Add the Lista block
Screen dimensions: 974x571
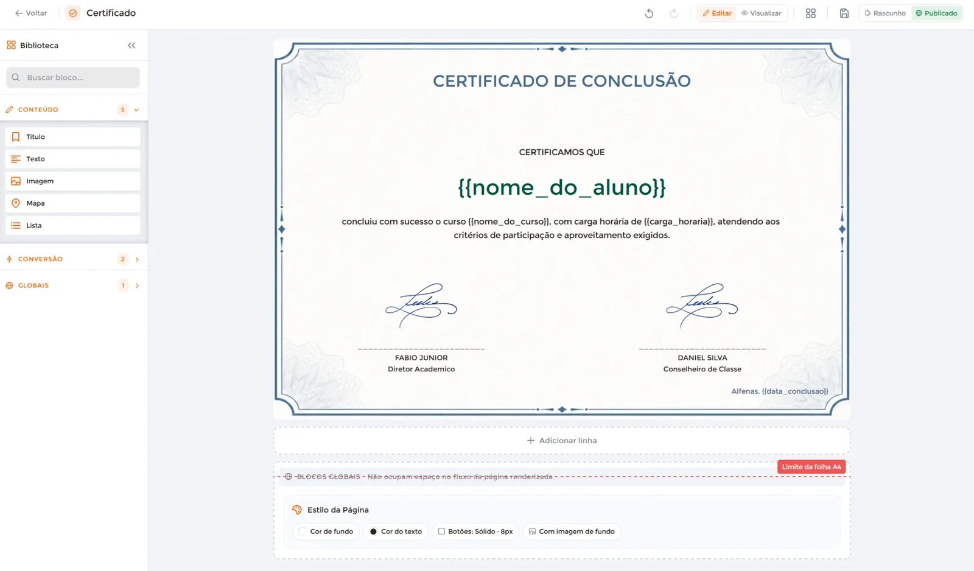click(73, 225)
